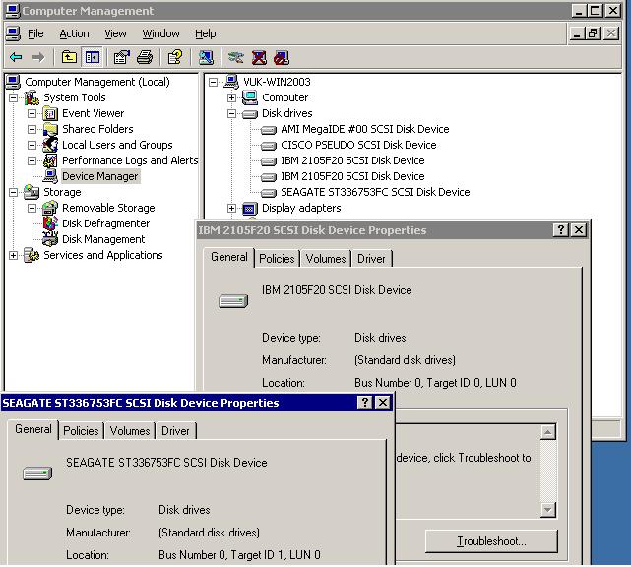The image size is (631, 567).
Task: Expand Services and Applications node
Action: (14, 256)
